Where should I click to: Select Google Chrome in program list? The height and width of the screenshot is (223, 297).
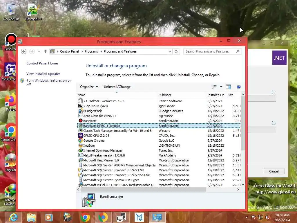(159, 141)
